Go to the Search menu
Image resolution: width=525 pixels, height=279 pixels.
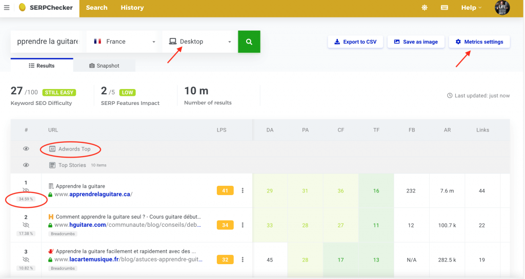(x=96, y=7)
